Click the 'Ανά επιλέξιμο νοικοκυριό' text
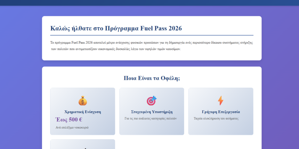This screenshot has height=149, width=299. coord(72,128)
